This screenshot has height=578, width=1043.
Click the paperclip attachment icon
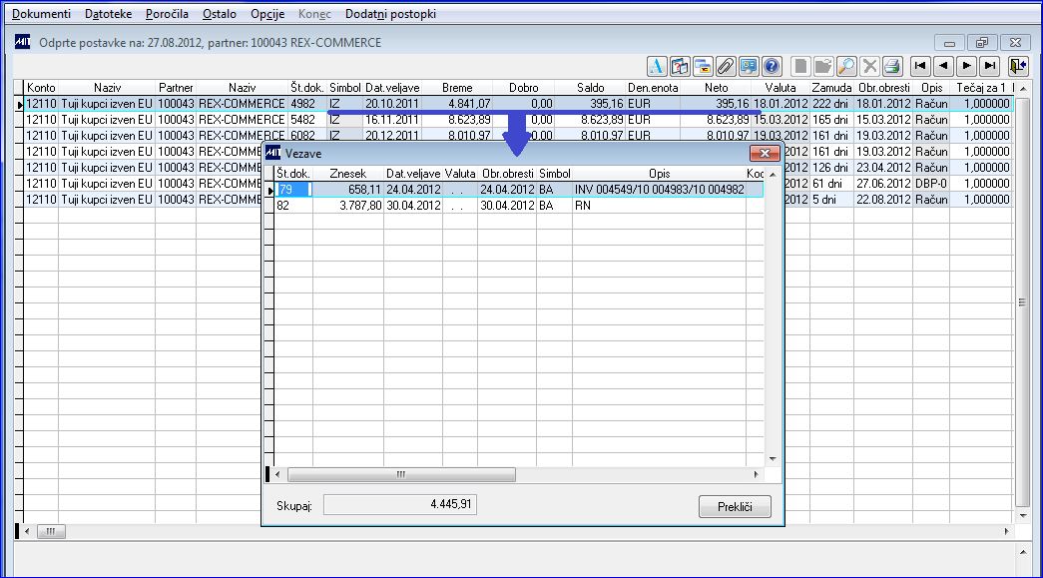coord(726,66)
